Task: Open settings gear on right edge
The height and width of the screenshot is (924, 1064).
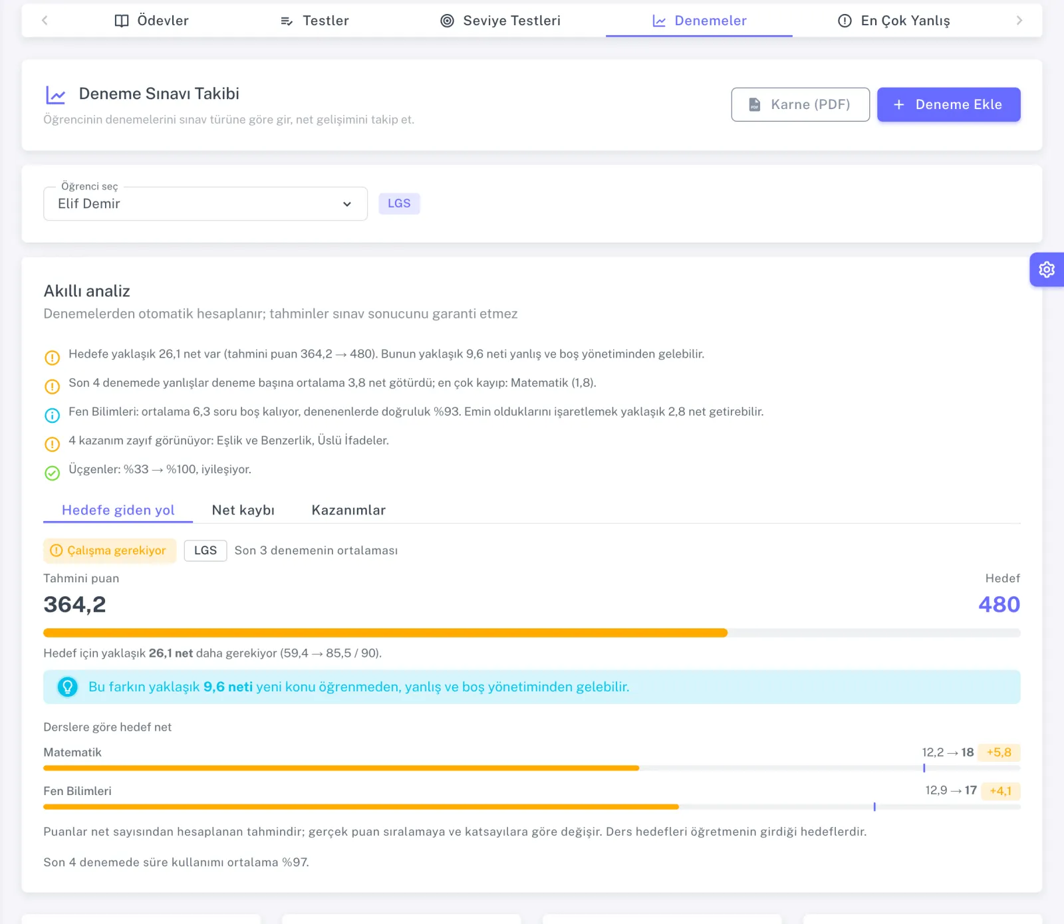Action: pos(1047,269)
